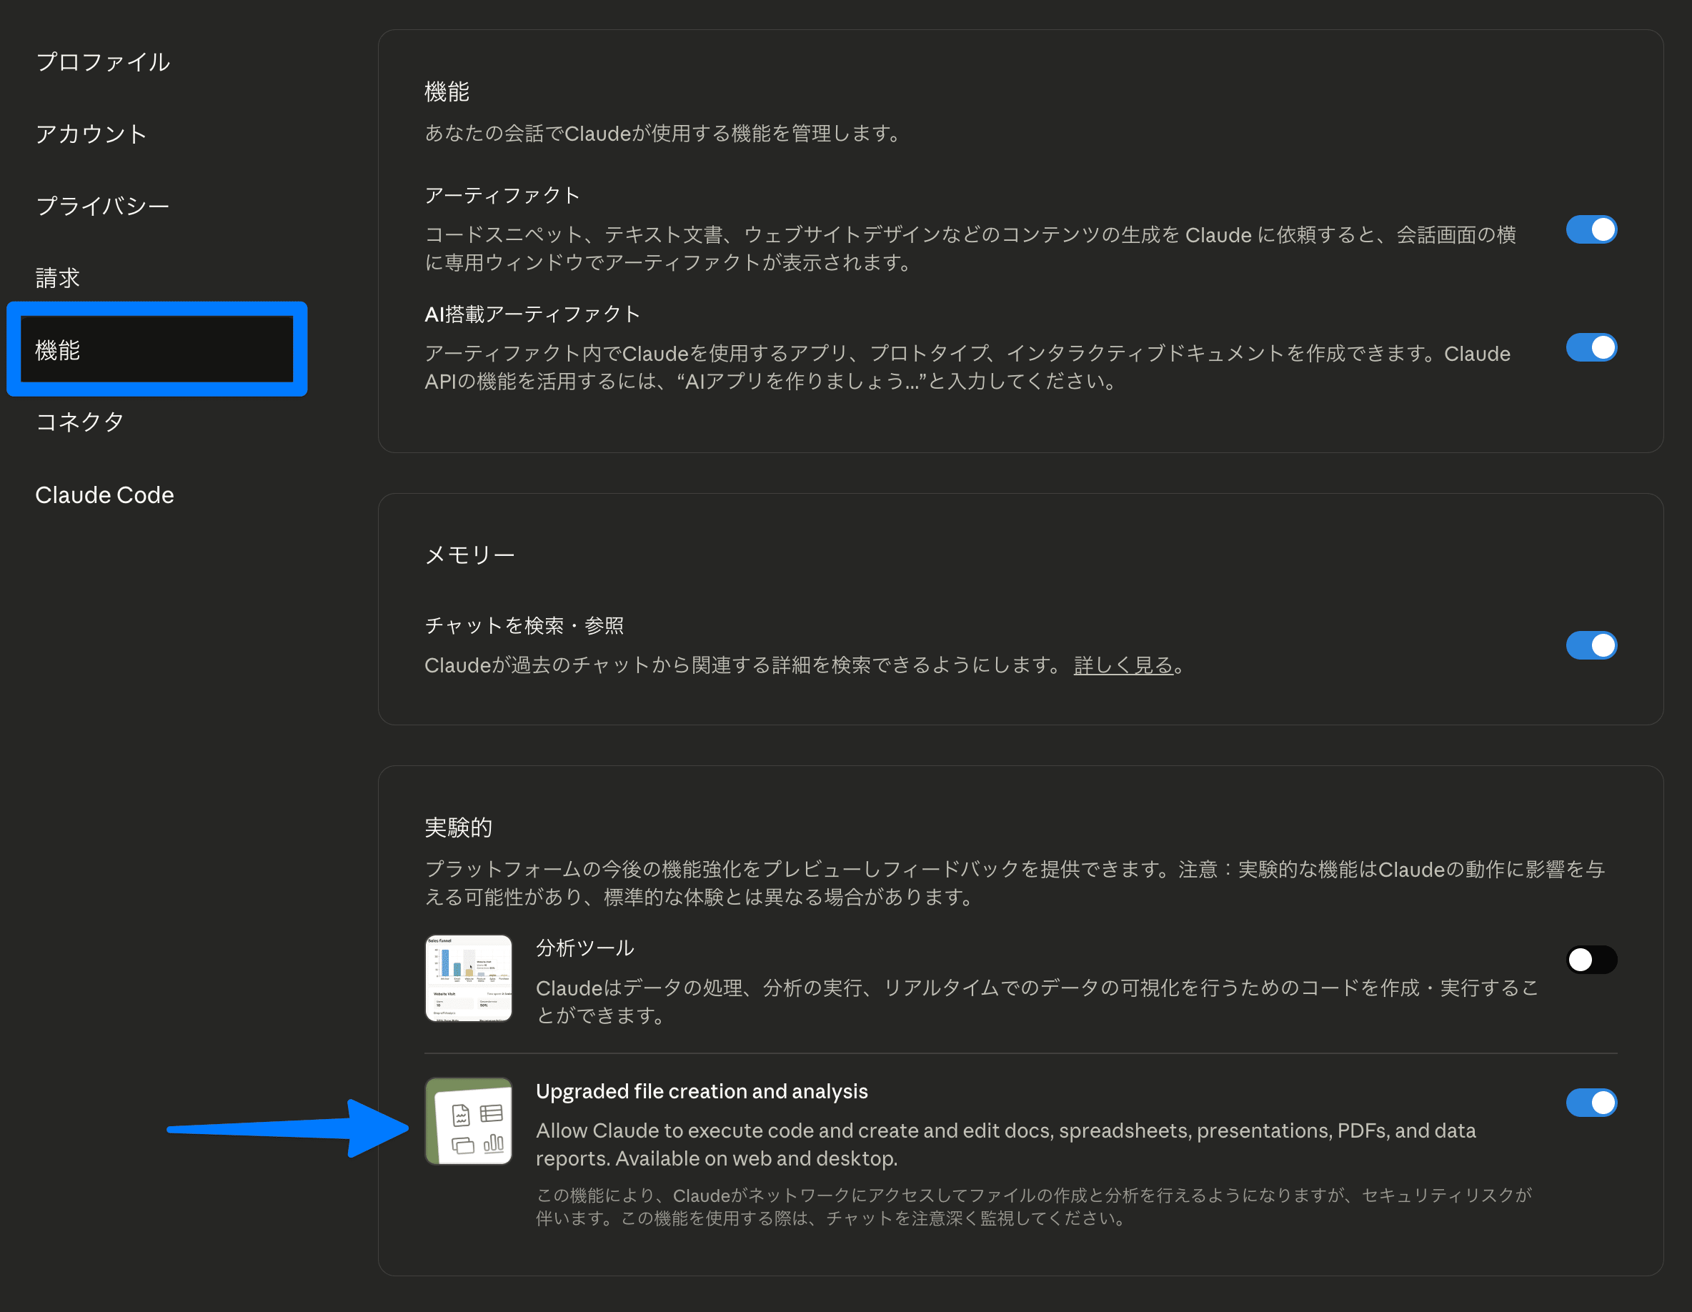1692x1312 pixels.
Task: Click the Upgraded file creation and analysis title
Action: (x=701, y=1091)
